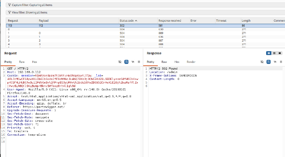This screenshot has height=157, width=285.
Task: Switch to Response Pretty tab
Action: [150, 62]
